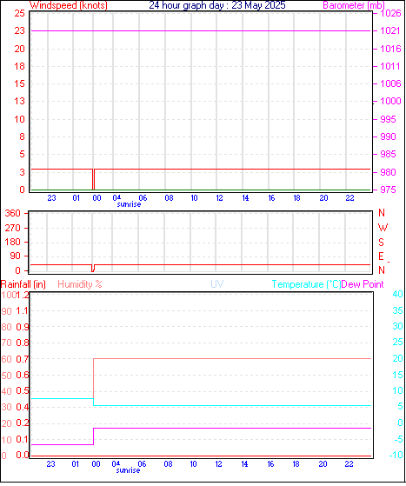Click barometer scale value 980
The height and width of the screenshot is (486, 406).
pos(388,172)
